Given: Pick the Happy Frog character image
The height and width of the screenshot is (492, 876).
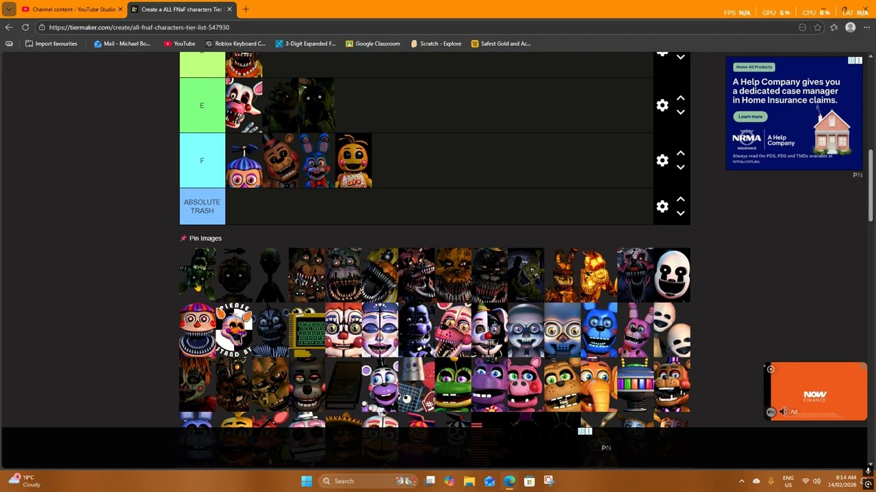Looking at the screenshot, I should coord(453,385).
